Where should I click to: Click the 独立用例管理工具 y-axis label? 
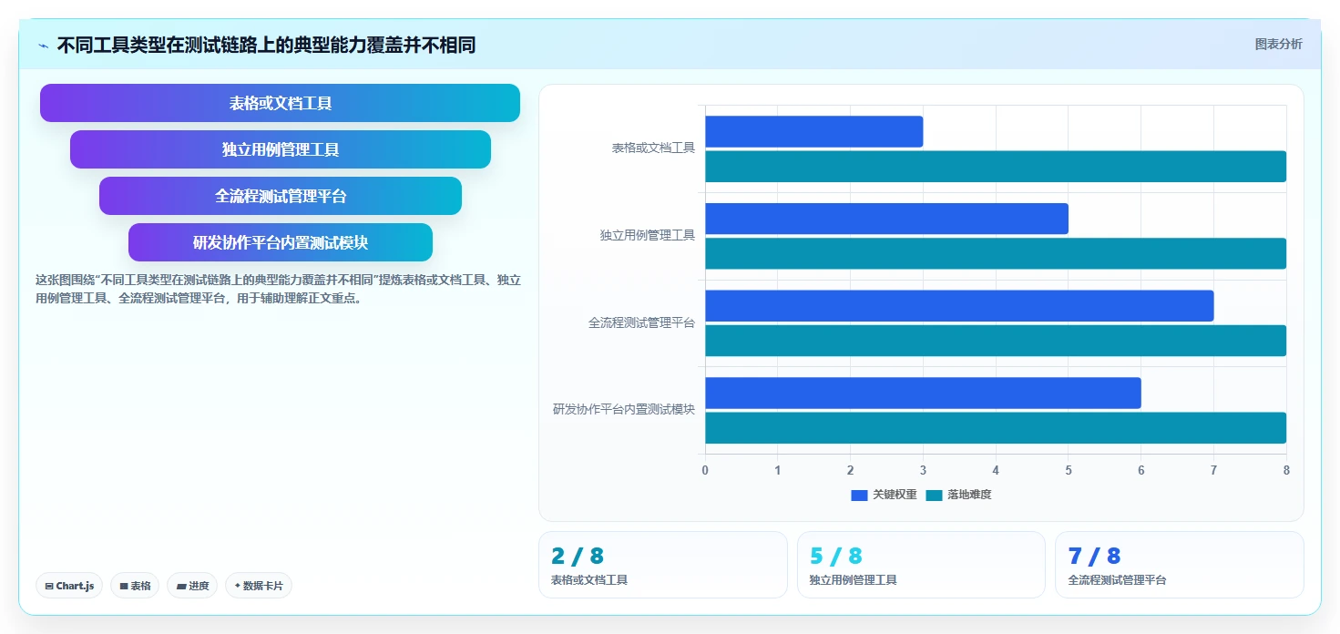(x=648, y=236)
